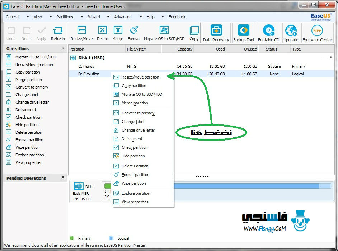Click the Delete toolbar icon
This screenshot has height=251, width=338.
(x=102, y=30)
